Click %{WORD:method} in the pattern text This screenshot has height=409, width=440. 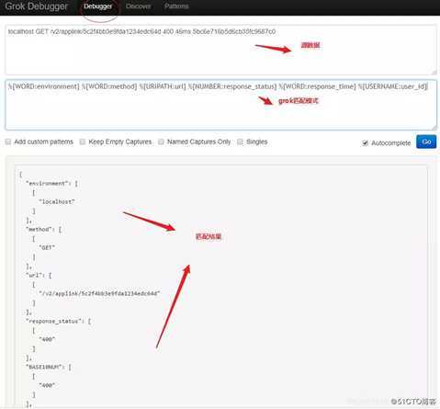click(x=109, y=86)
